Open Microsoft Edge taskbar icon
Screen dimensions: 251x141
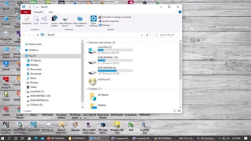pyautogui.click(x=36, y=138)
